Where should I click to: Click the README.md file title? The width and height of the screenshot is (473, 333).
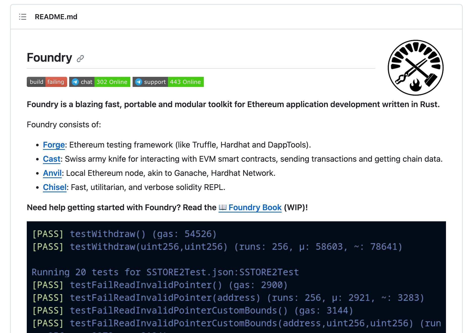click(x=56, y=17)
